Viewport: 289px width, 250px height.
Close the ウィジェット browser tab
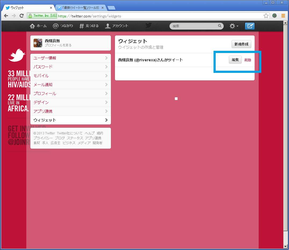(x=51, y=8)
